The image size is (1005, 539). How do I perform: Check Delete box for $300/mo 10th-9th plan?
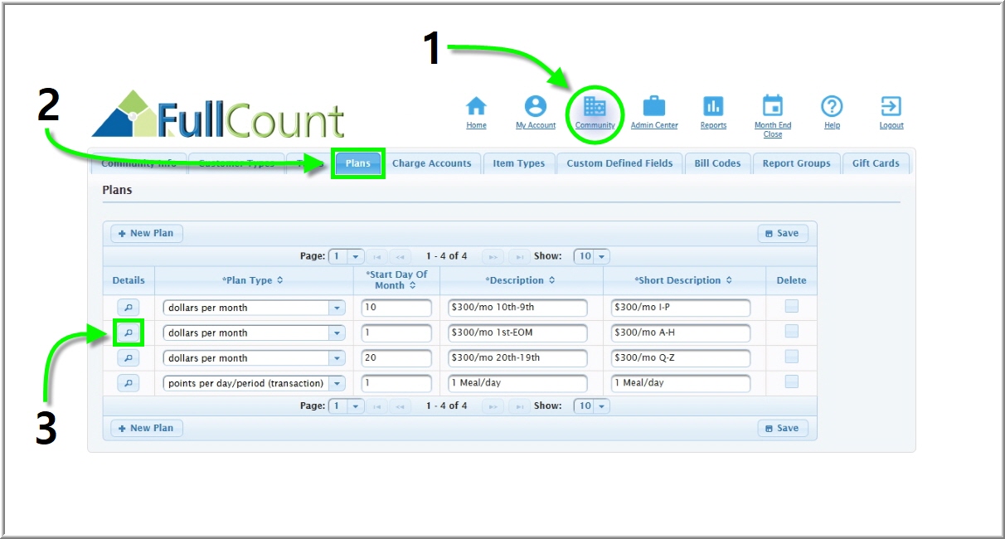point(791,307)
